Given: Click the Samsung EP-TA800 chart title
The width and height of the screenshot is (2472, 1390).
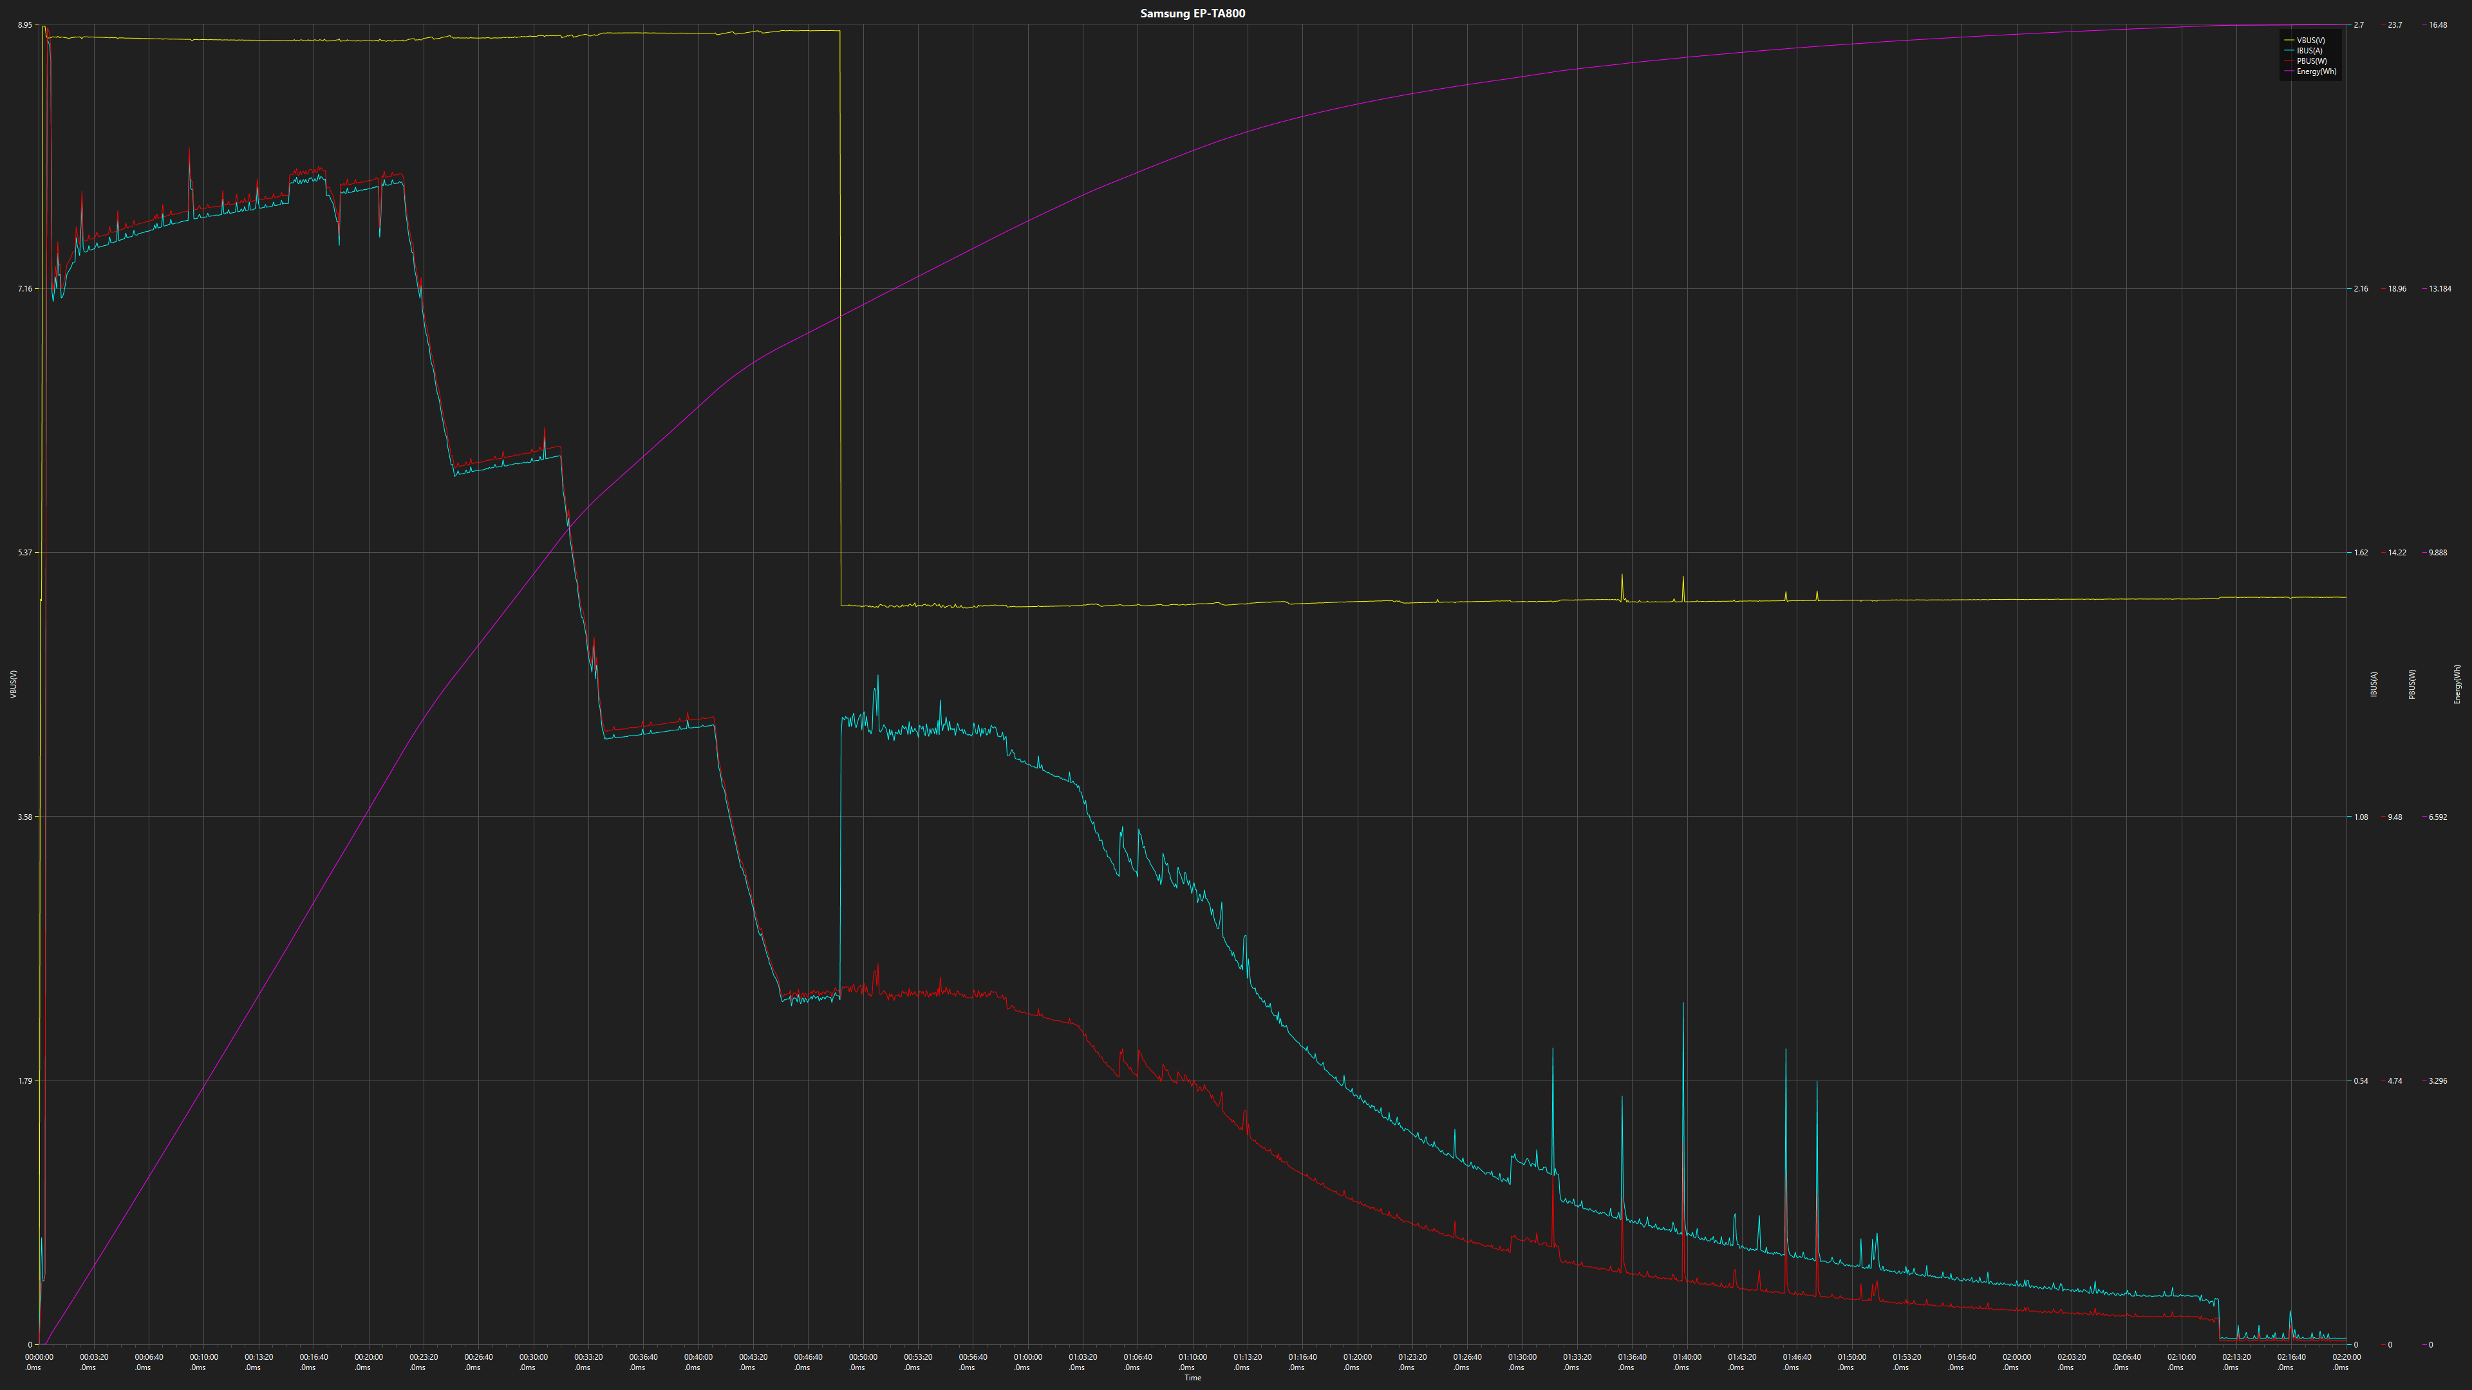Looking at the screenshot, I should coord(1192,14).
